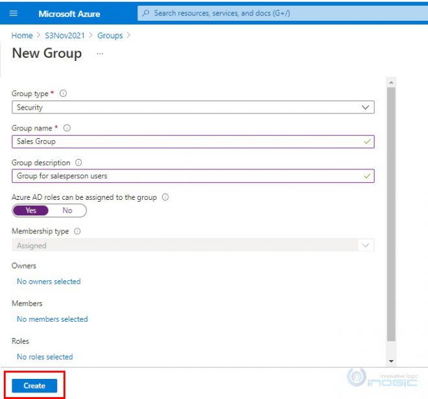Navigate to Groups breadcrumb

[110, 36]
